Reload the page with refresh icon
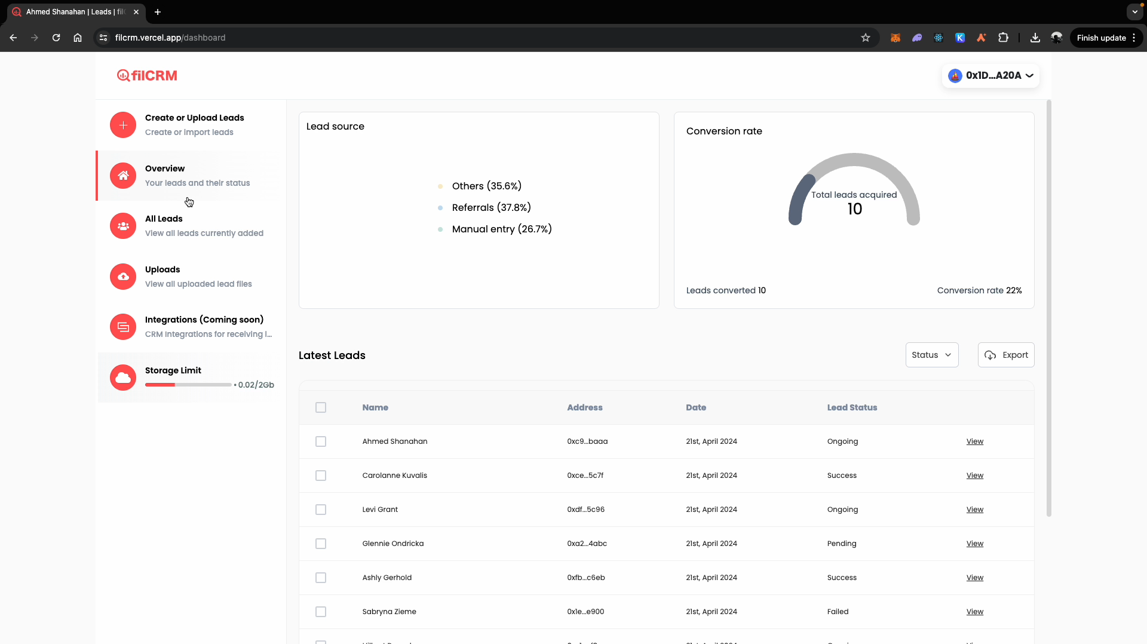Image resolution: width=1147 pixels, height=644 pixels. (56, 38)
